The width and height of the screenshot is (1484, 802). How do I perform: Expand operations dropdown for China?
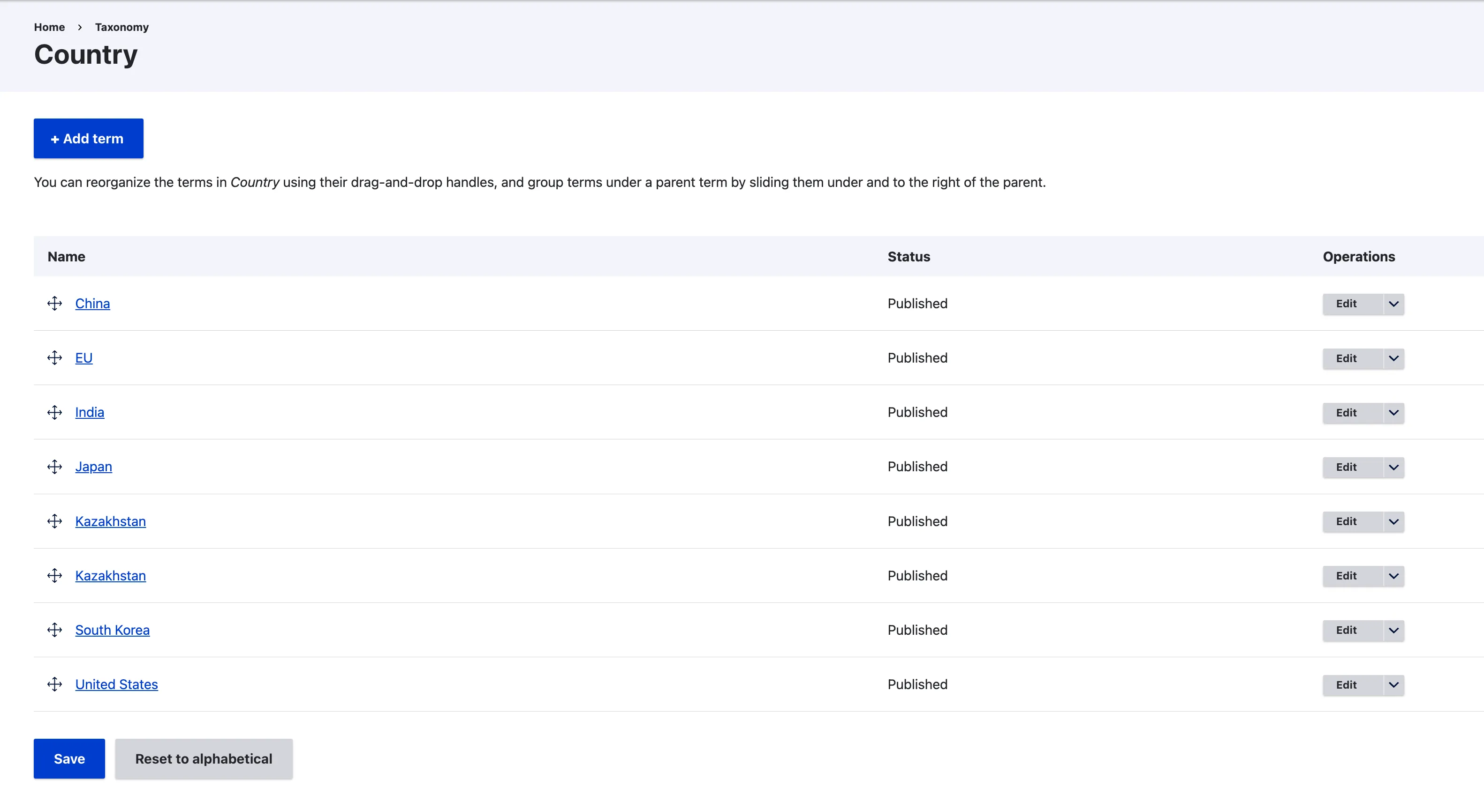click(x=1393, y=304)
